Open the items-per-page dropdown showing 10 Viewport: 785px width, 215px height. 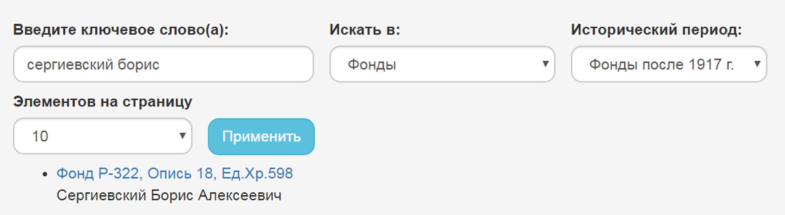pyautogui.click(x=103, y=136)
